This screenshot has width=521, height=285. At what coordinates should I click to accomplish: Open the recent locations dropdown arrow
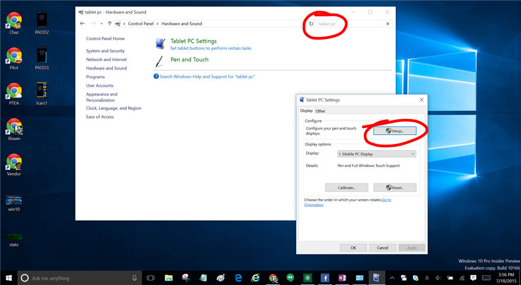pyautogui.click(x=101, y=23)
